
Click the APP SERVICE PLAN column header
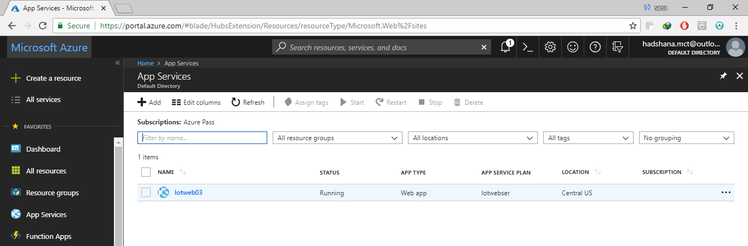tap(506, 172)
